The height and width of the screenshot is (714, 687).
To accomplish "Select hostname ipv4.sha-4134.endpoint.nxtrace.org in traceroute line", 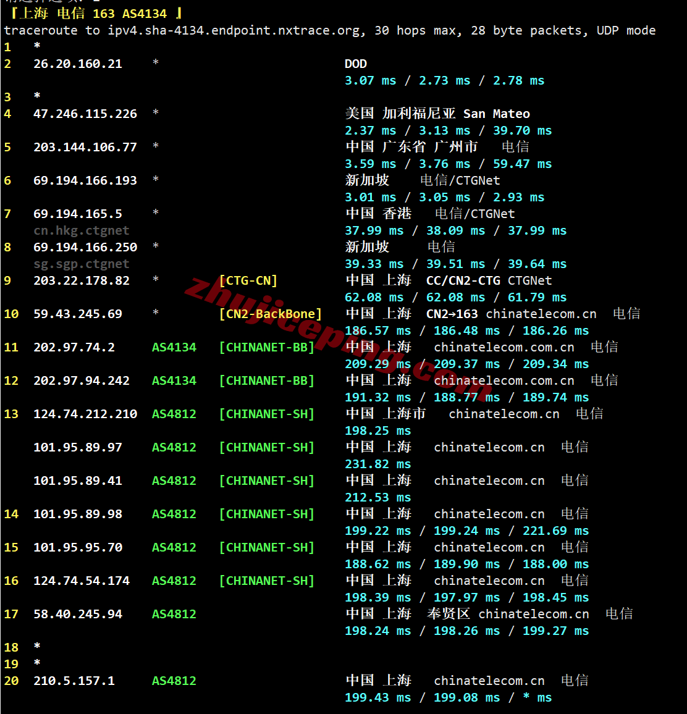I will pos(235,30).
